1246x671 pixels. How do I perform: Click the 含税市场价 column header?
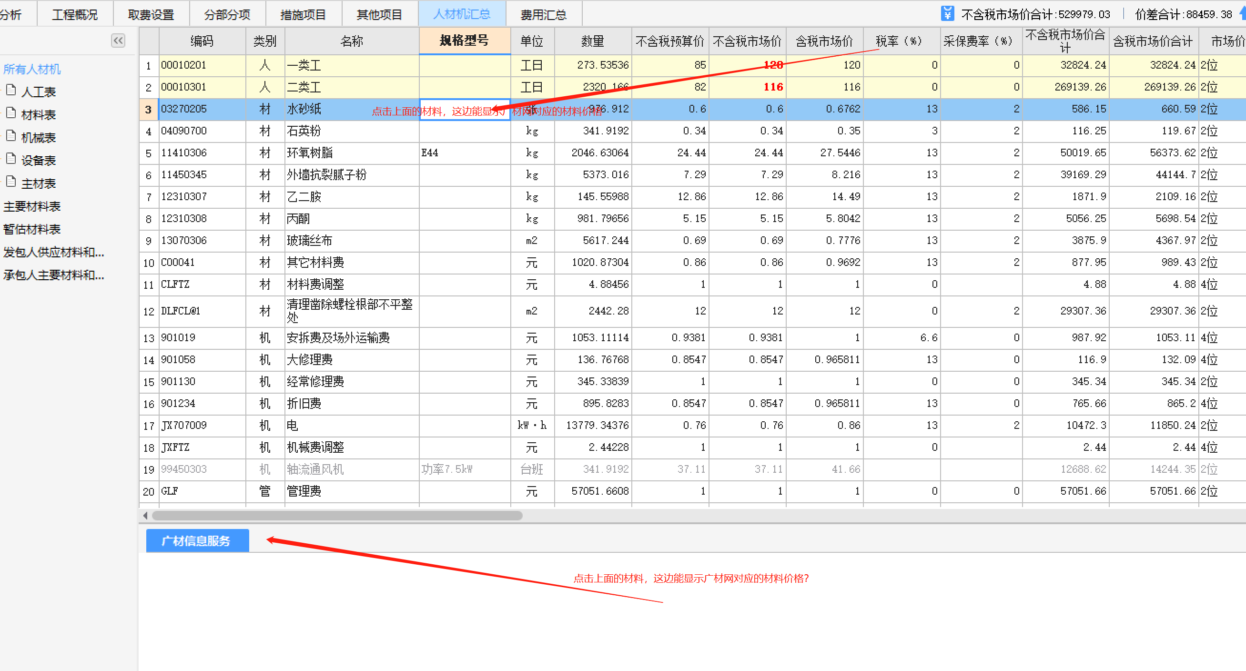coord(825,41)
